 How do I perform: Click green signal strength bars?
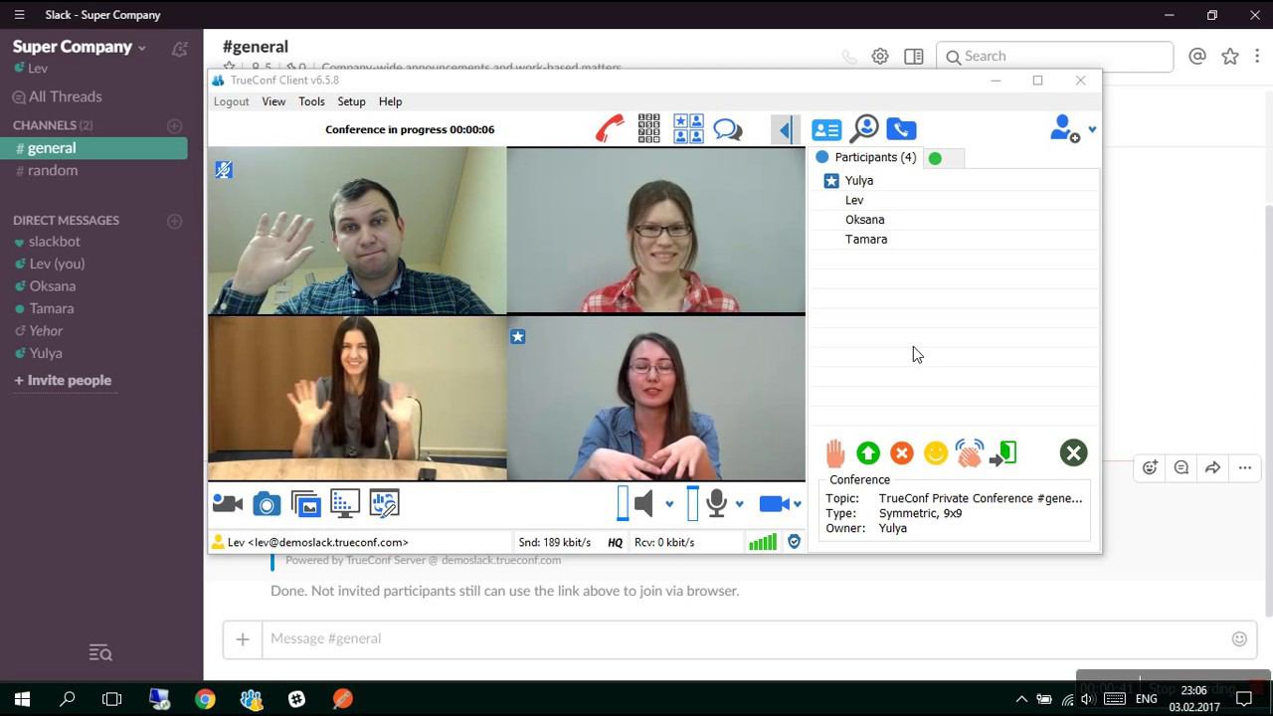point(763,542)
